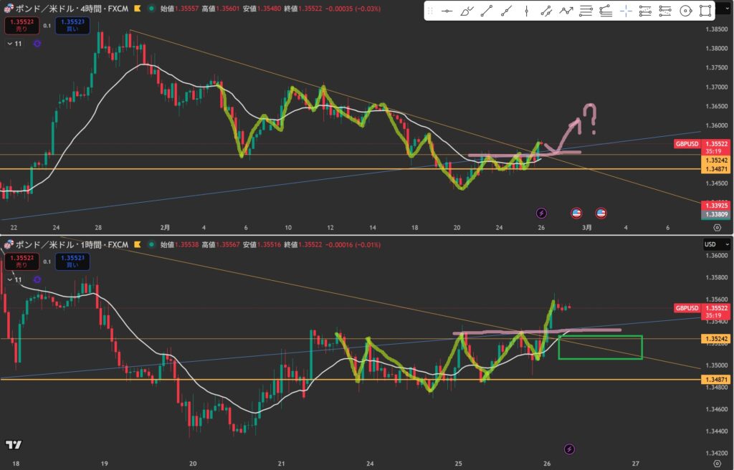Open upper chart's price scale settings gear
Screen dimensions: 734x470
718,227
